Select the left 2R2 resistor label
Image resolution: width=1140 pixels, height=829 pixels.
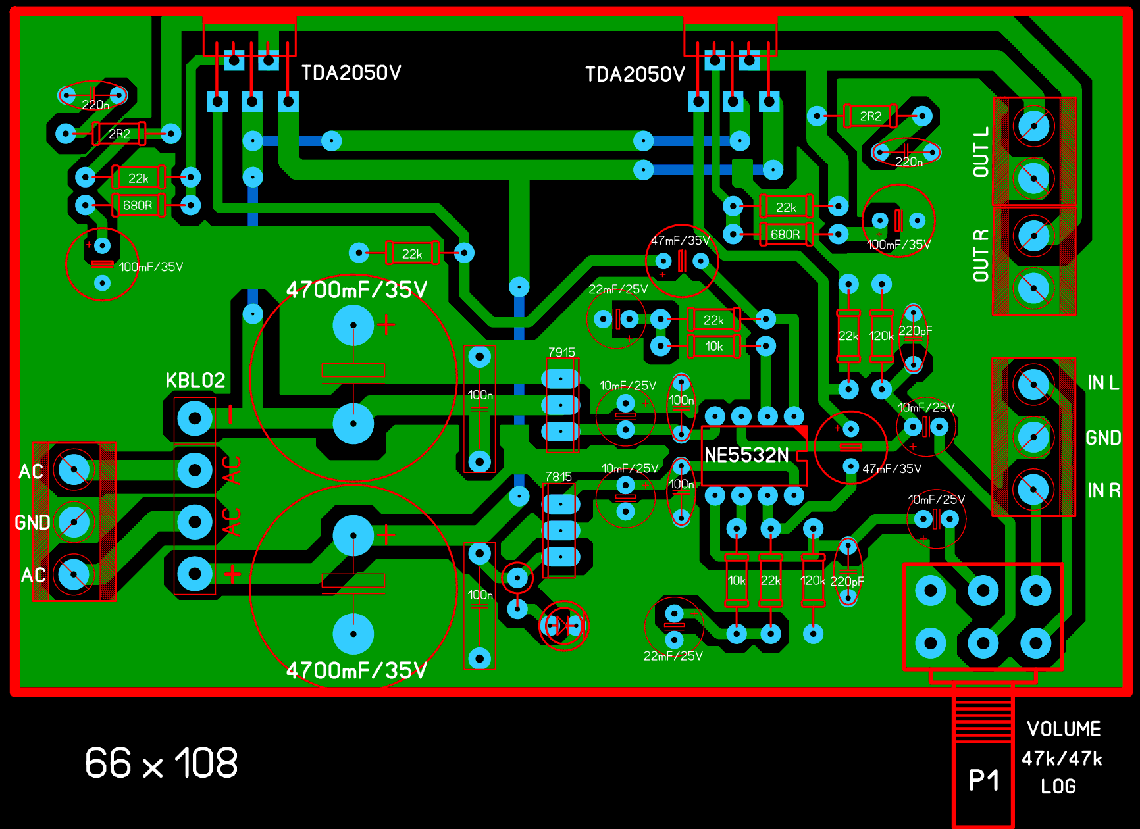(119, 134)
